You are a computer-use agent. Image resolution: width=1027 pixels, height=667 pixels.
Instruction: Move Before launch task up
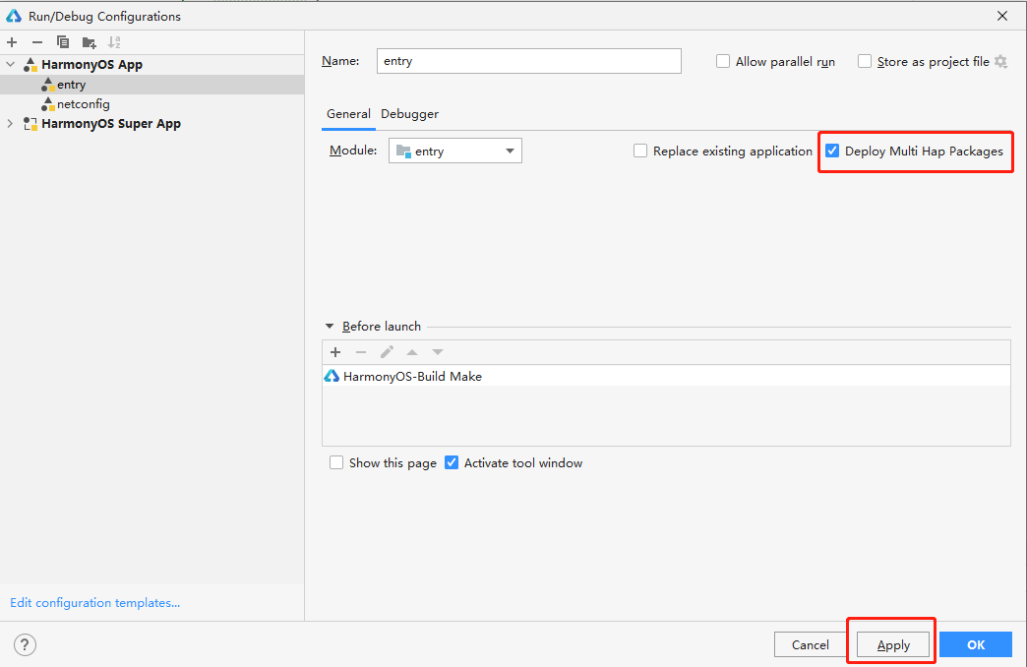tap(412, 352)
